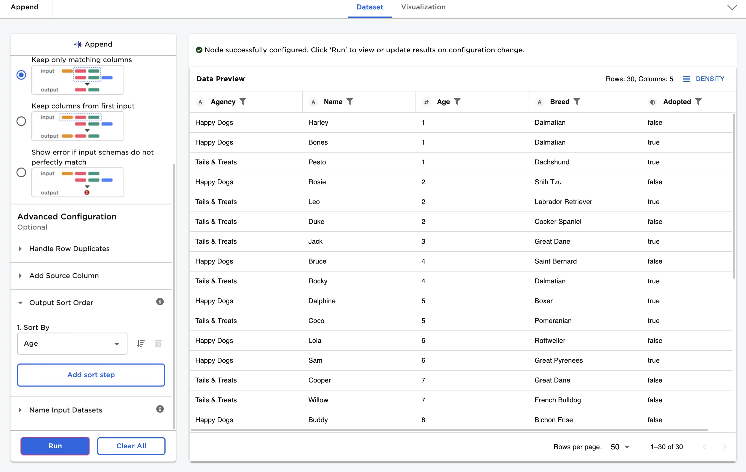The width and height of the screenshot is (746, 472).
Task: Filter the Age column
Action: (457, 102)
